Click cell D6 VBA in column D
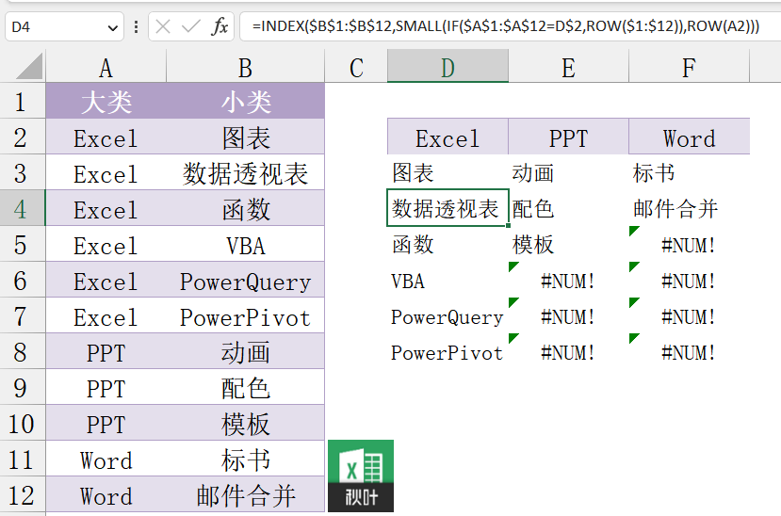 pyautogui.click(x=447, y=281)
